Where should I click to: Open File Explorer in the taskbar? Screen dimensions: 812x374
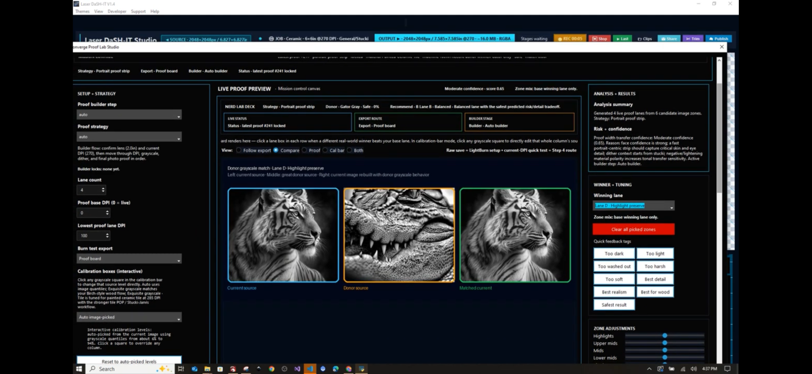tap(207, 369)
